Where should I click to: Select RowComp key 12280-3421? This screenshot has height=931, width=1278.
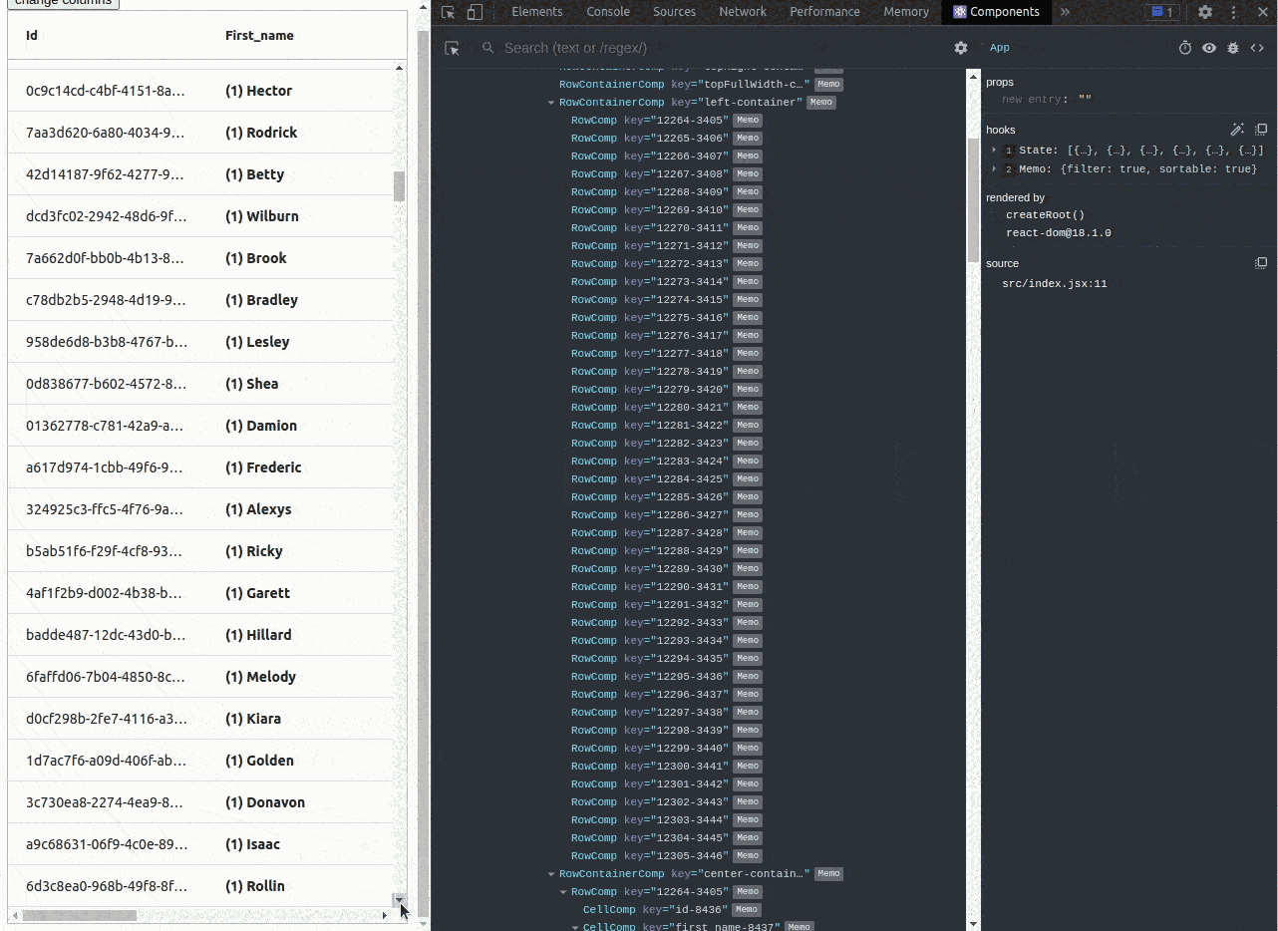point(666,408)
